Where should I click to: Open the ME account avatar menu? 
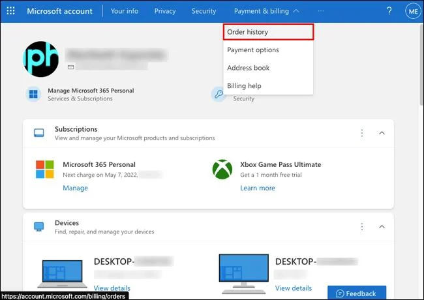[x=413, y=11]
